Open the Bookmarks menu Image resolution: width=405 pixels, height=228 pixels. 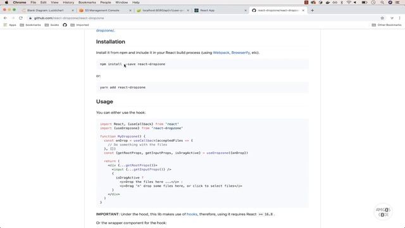pyautogui.click(x=87, y=3)
